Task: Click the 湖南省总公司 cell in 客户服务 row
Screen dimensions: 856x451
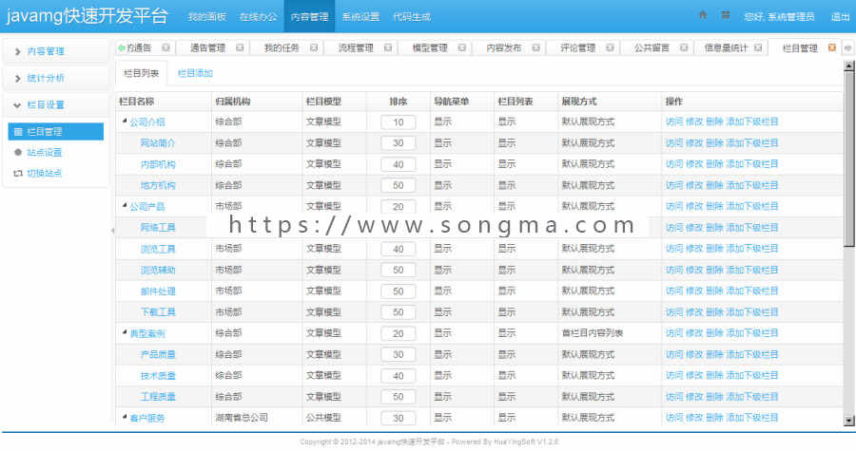Action: (242, 418)
